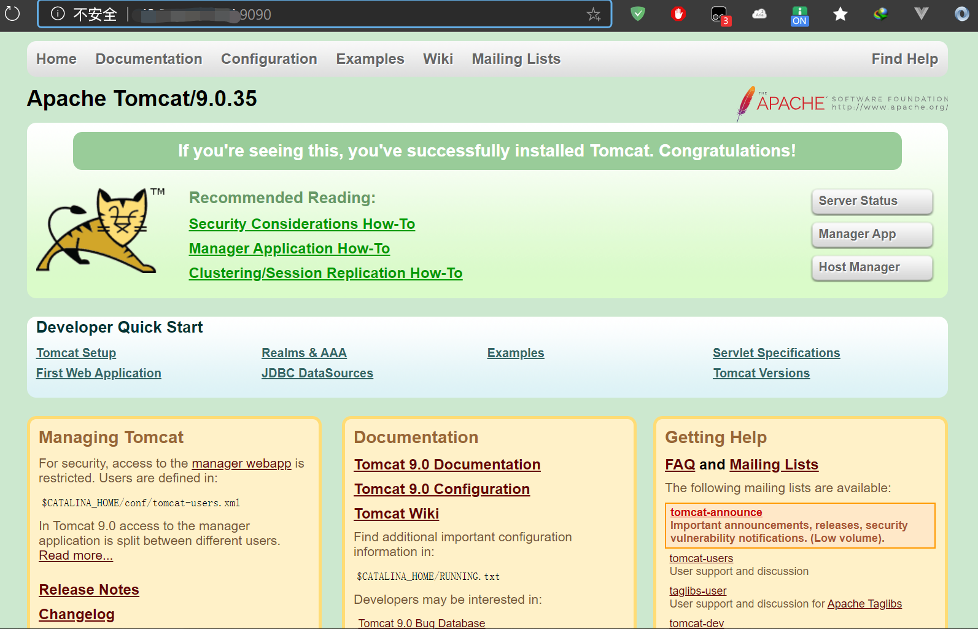Open the green shield extension
The width and height of the screenshot is (978, 629).
tap(638, 14)
